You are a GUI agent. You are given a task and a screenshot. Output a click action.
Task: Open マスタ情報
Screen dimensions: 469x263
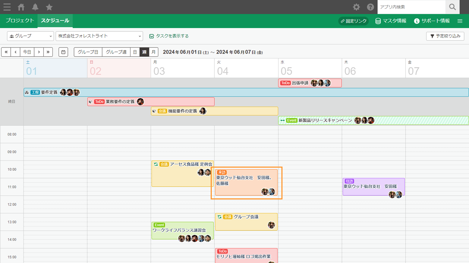tap(391, 21)
